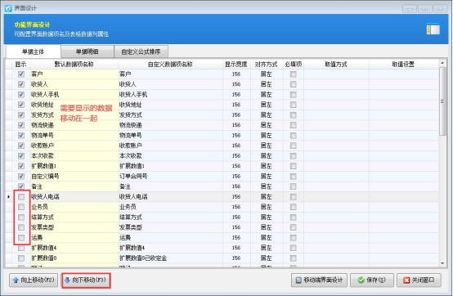This screenshot has height=296, width=453.
Task: Click scrollbar up arrow in grid
Action: point(442,63)
